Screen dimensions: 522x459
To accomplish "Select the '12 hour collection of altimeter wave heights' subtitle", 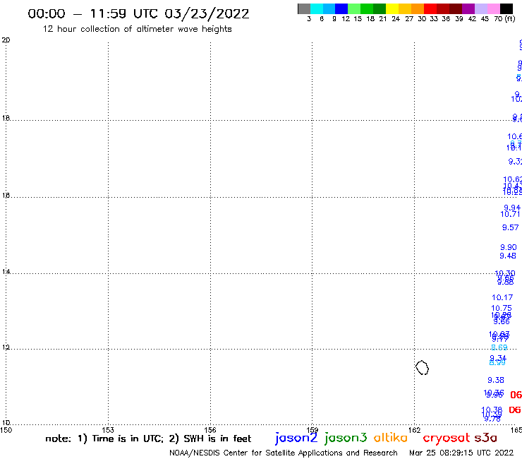I will click(x=137, y=29).
